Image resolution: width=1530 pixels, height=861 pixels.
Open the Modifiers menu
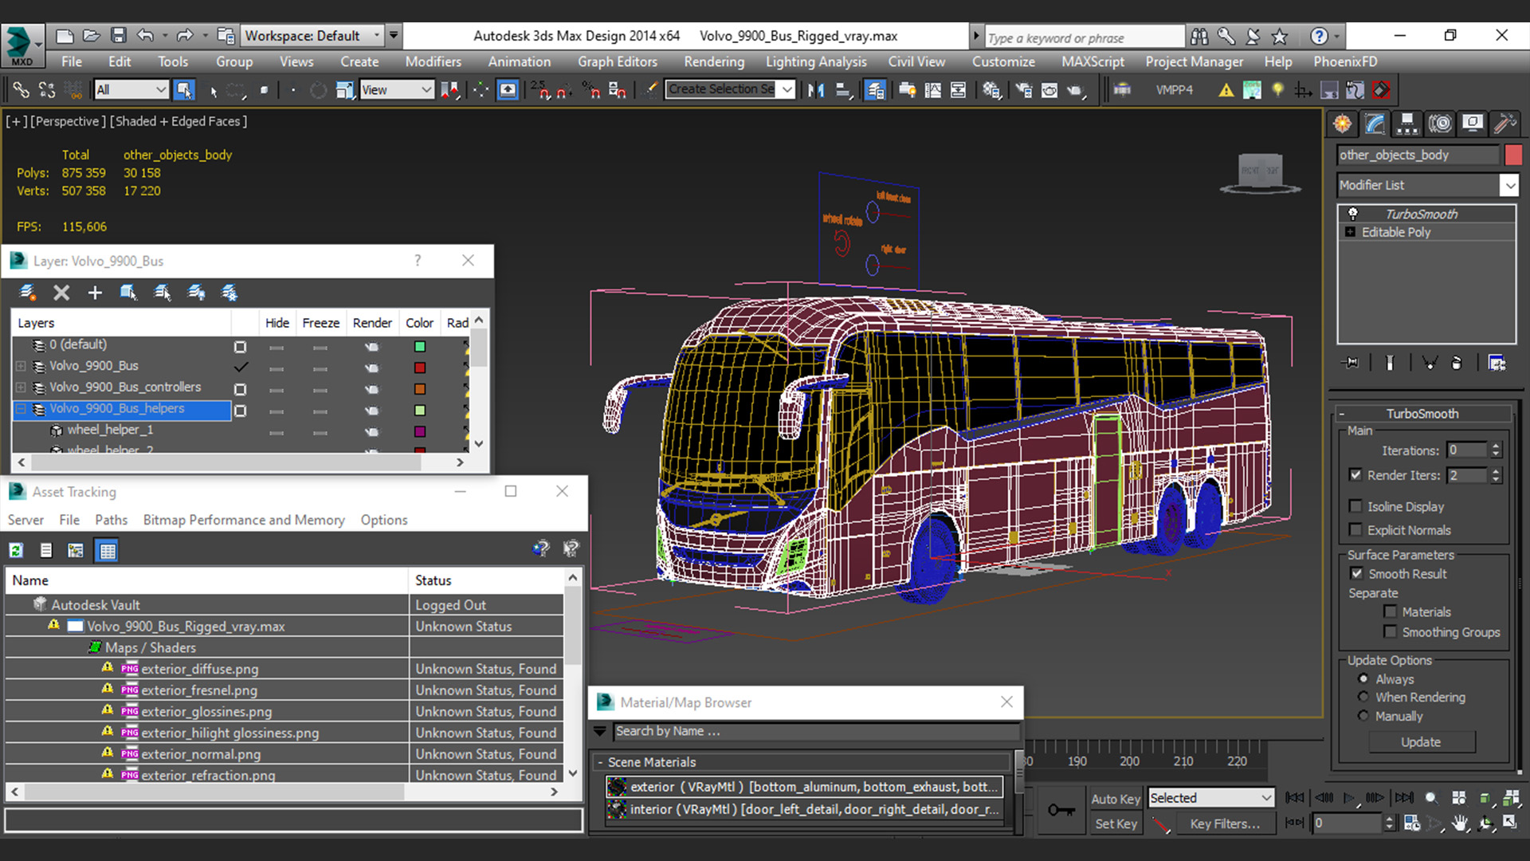[433, 61]
